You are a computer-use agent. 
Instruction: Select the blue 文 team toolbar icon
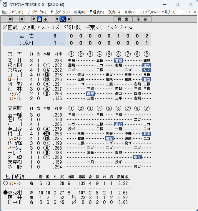tap(63, 19)
